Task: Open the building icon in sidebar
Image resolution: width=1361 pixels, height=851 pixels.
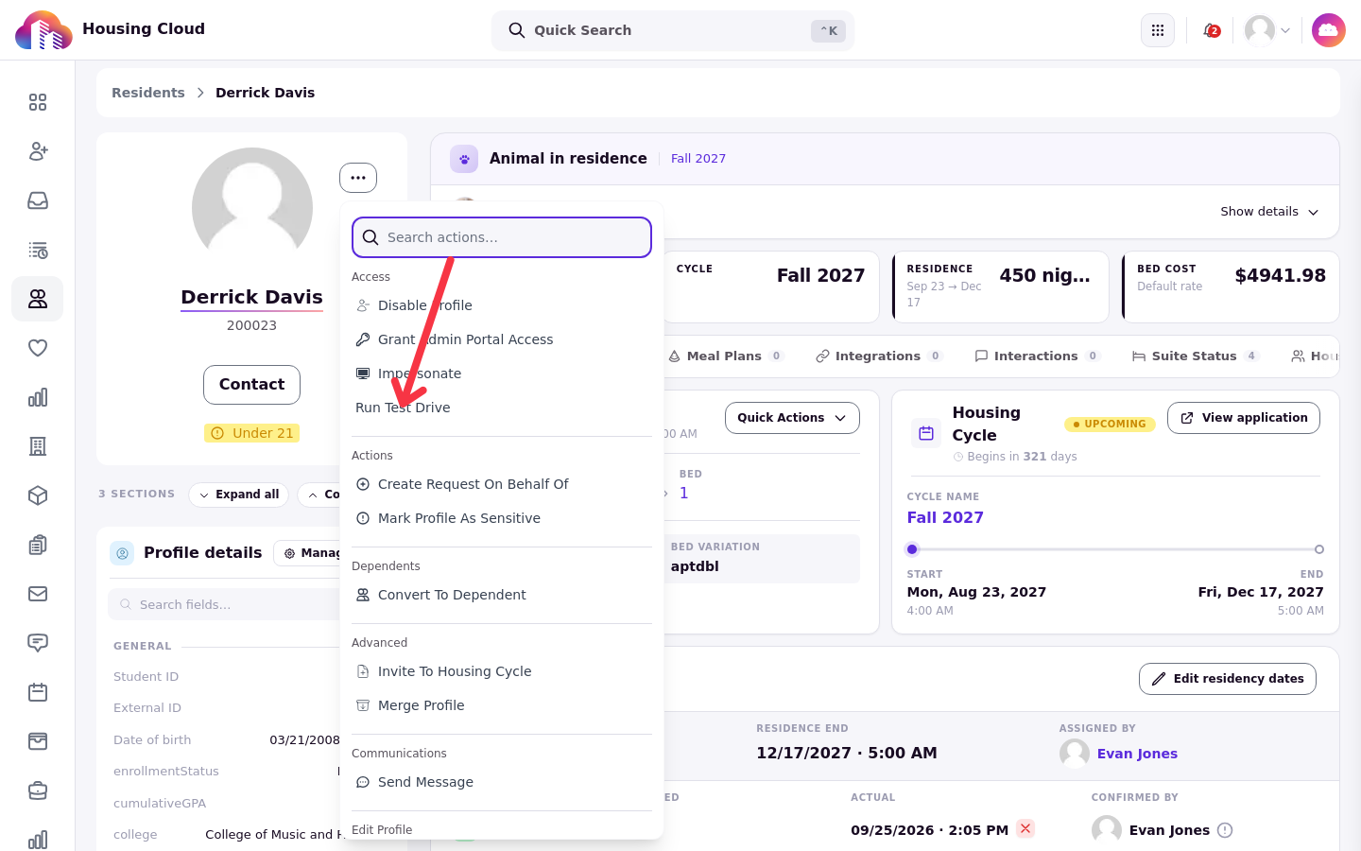Action: tap(38, 446)
